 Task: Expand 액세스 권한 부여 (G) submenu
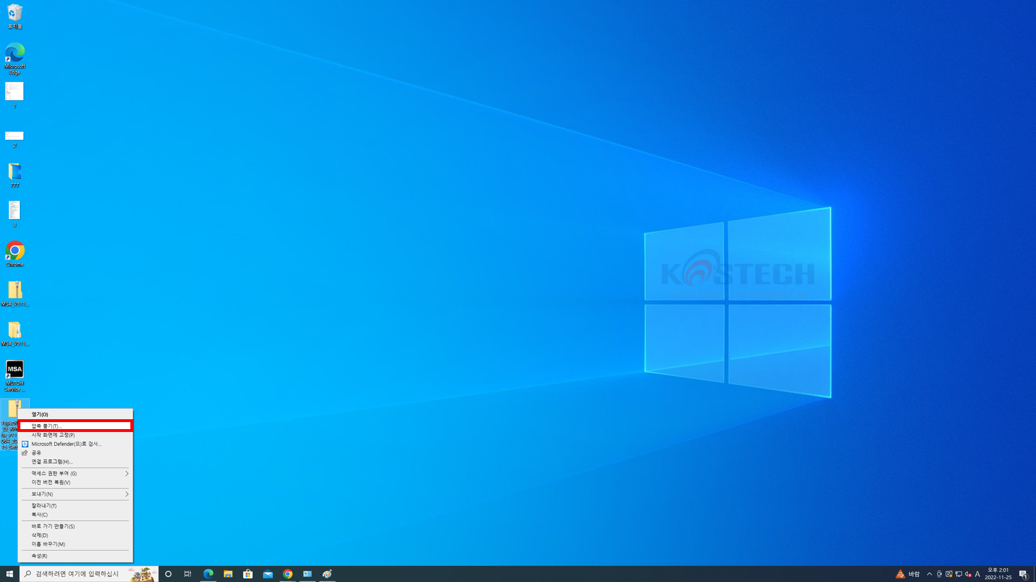point(75,473)
